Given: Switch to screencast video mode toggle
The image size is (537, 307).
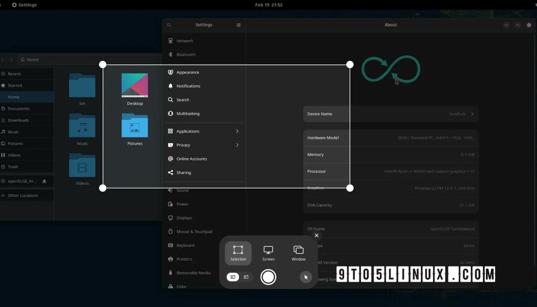Looking at the screenshot, I should 246,277.
